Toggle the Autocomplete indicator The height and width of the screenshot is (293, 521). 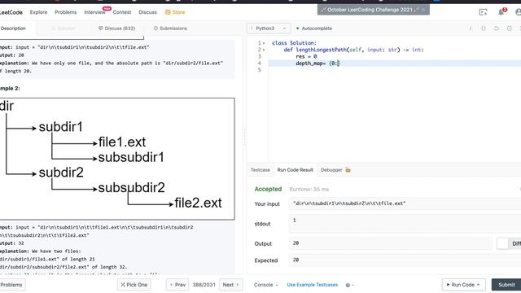click(314, 28)
